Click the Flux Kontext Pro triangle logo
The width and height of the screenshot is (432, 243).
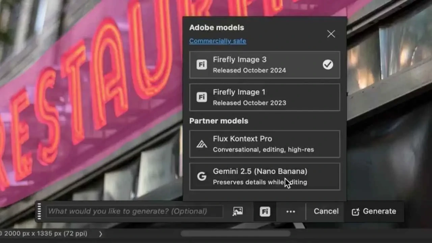201,144
